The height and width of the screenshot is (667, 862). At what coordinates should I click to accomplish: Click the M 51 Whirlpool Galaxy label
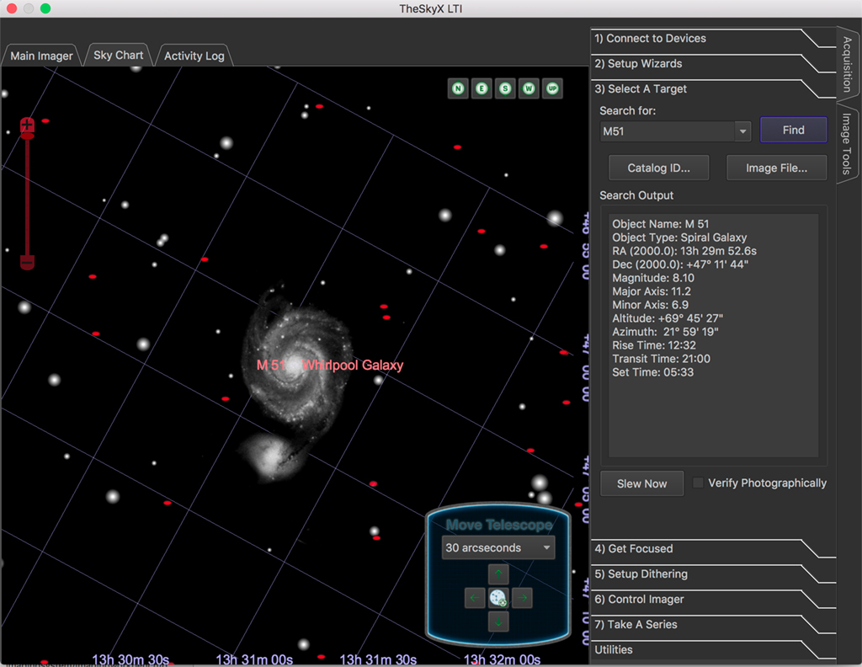coord(330,366)
